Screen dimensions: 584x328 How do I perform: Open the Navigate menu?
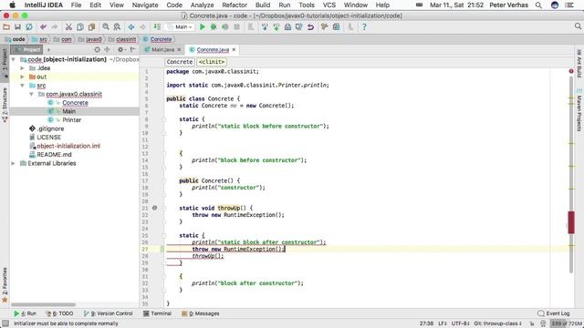click(x=145, y=5)
